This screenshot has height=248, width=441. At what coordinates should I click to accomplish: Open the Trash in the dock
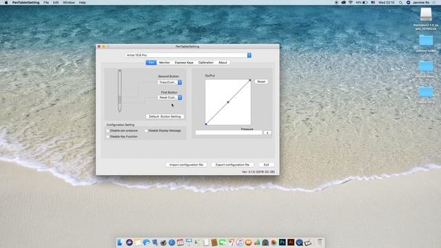320,242
